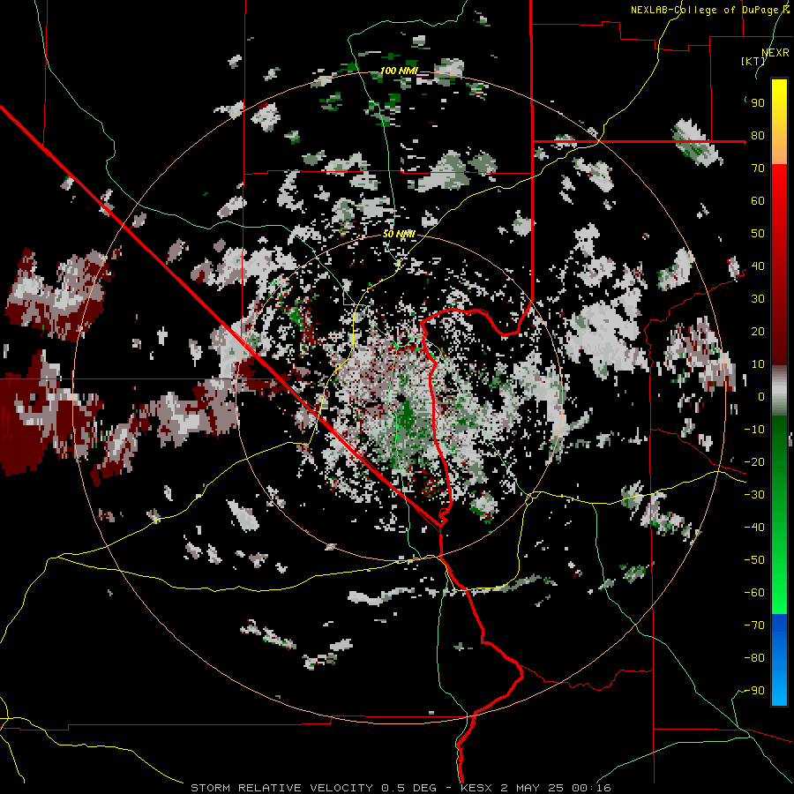Pick the yellow top segment of the color bar
794x794 pixels.
click(779, 122)
